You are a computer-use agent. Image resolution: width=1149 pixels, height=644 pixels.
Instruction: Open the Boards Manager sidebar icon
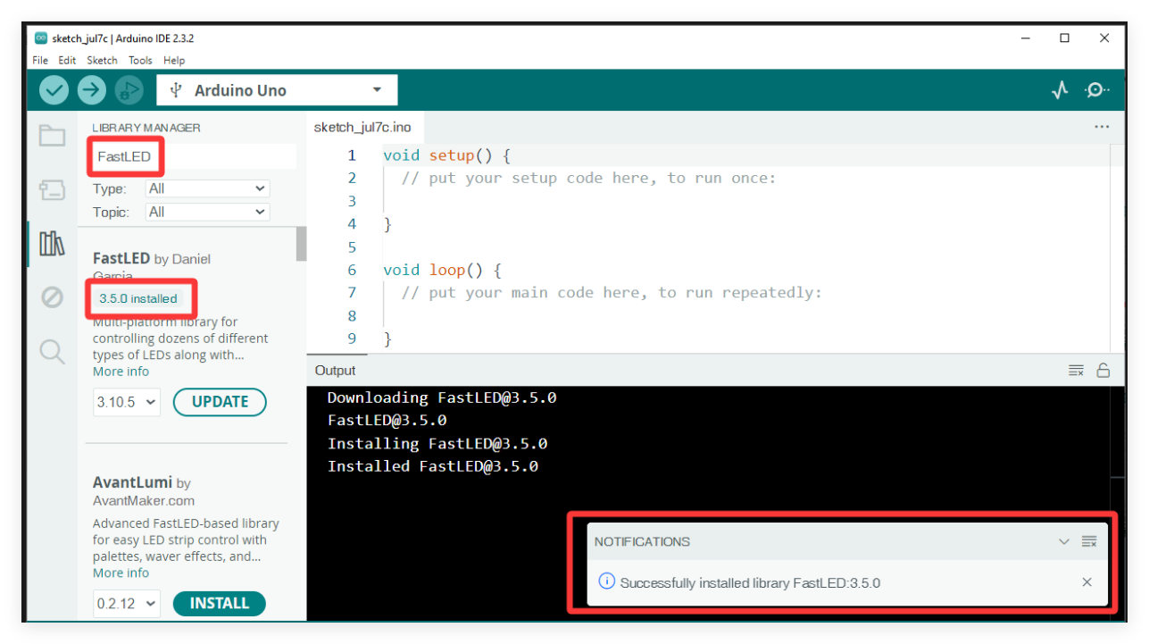(52, 189)
